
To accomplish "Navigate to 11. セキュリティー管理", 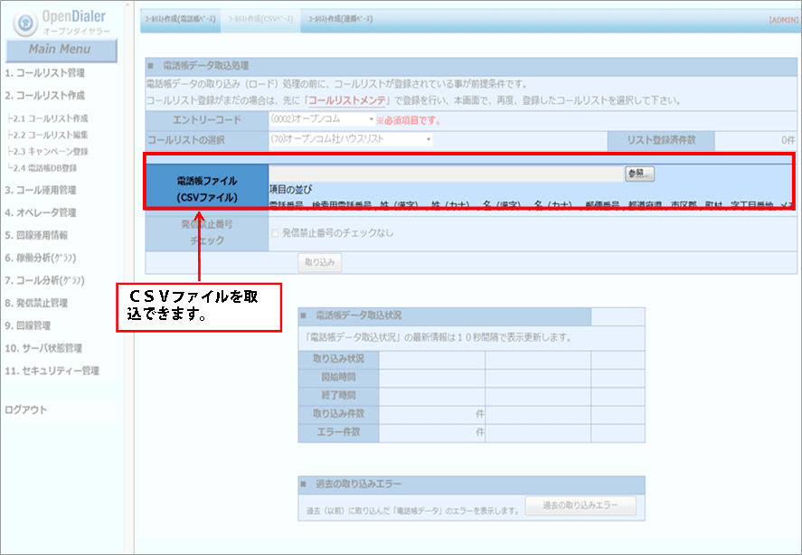I will tap(52, 371).
